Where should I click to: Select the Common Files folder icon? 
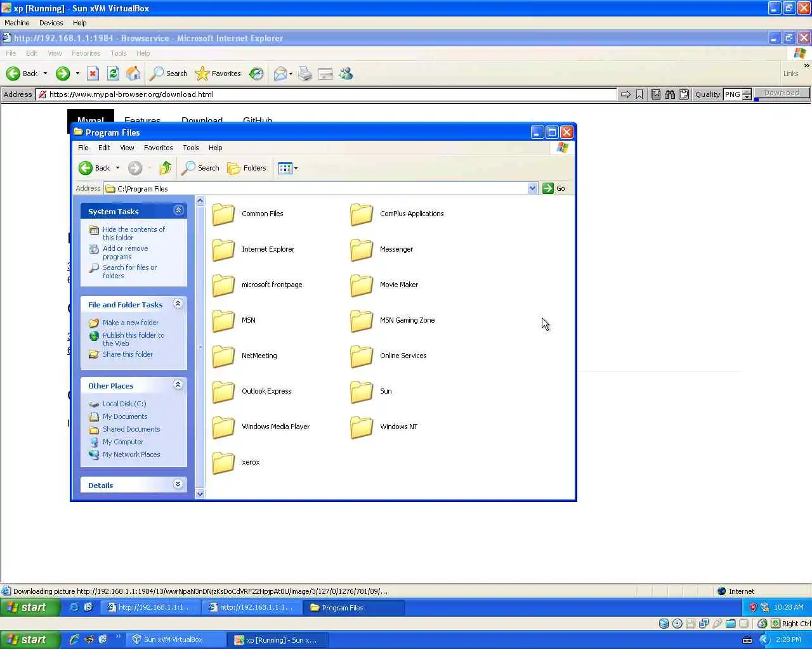click(223, 214)
